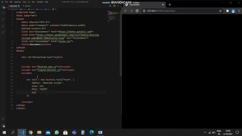This screenshot has width=242, height=136.
Task: Follow the liquid-distort.js src link
Action: pos(49,70)
